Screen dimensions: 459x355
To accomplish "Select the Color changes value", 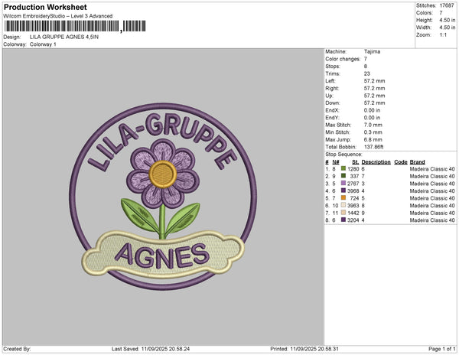I will [366, 59].
